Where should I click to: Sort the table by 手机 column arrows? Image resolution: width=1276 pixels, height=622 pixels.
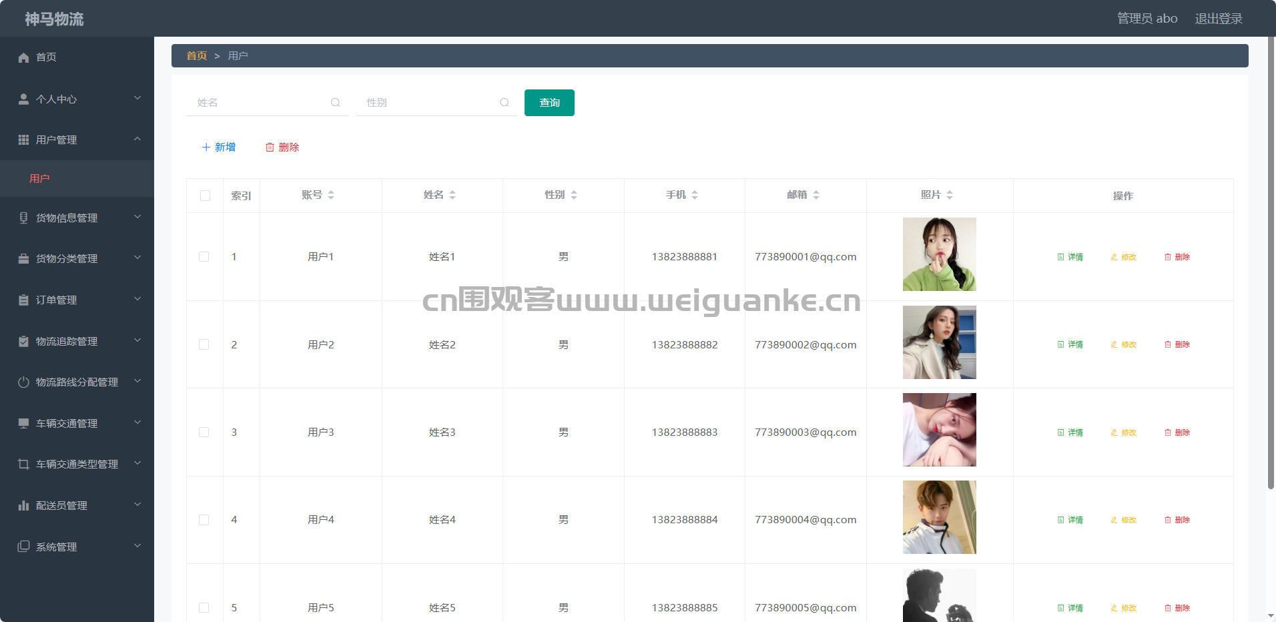point(695,195)
